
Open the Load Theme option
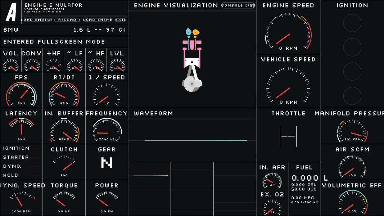click(x=97, y=20)
